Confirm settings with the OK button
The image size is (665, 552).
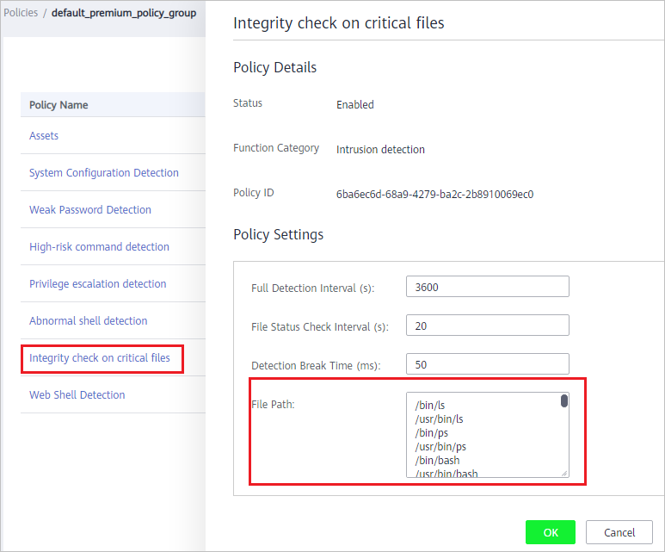pos(551,532)
